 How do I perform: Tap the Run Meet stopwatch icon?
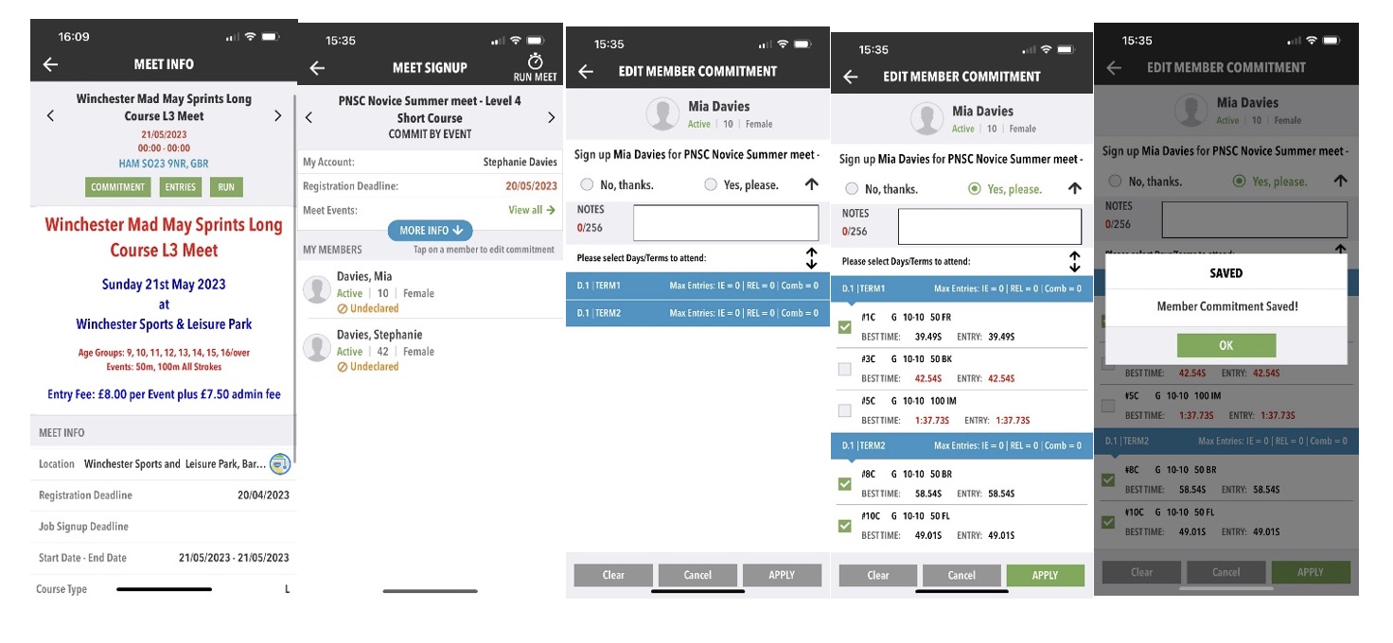pyautogui.click(x=535, y=61)
